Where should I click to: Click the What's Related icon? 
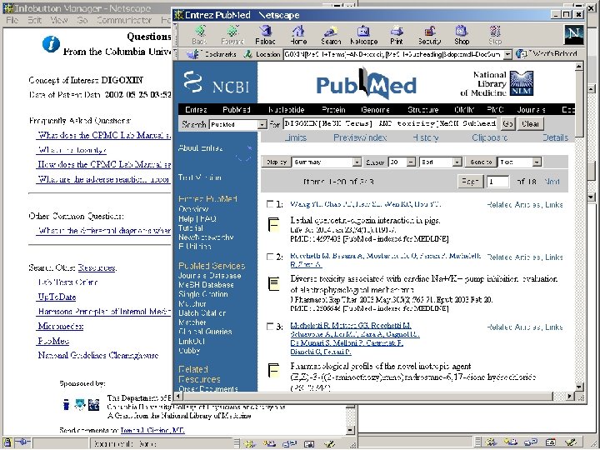point(521,54)
